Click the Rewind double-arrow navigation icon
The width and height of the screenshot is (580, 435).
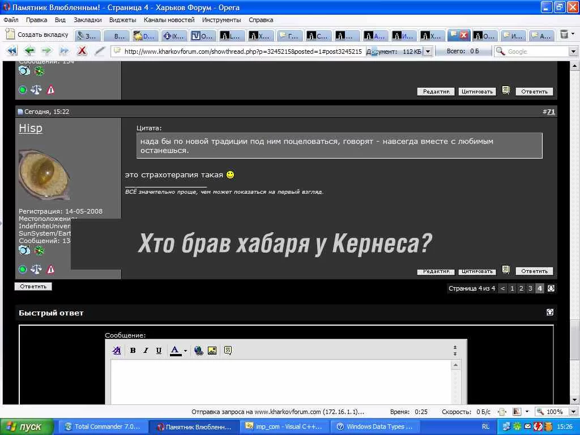click(x=12, y=51)
